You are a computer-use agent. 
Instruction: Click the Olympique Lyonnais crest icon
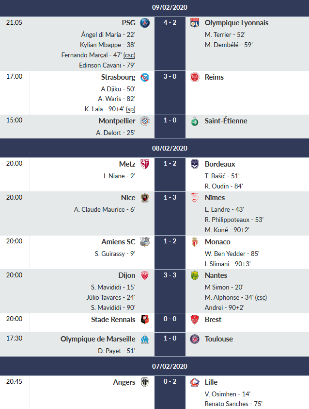[x=195, y=23]
